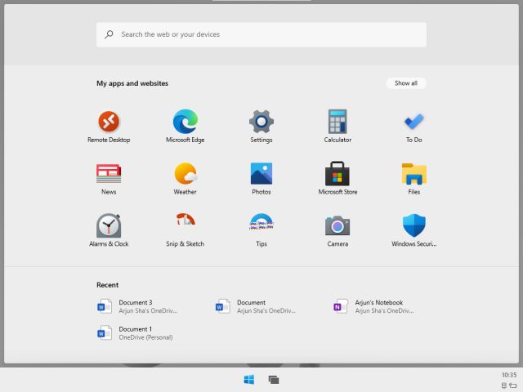Open the Settings gear app
Image resolution: width=523 pixels, height=392 pixels.
(x=261, y=127)
